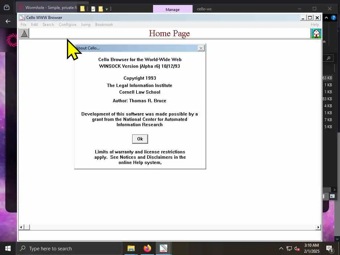Click the horizontal scrollbar thumb
Image resolution: width=340 pixels, height=255 pixels.
27,227
